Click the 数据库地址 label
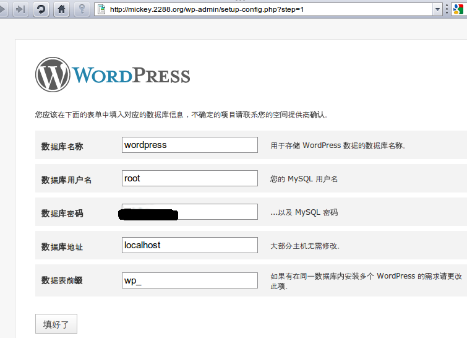Image resolution: width=467 pixels, height=338 pixels. pos(62,247)
